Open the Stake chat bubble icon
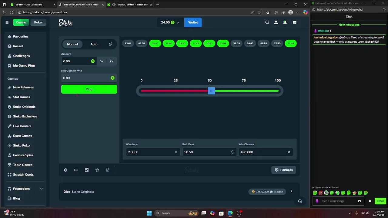 tap(295, 22)
